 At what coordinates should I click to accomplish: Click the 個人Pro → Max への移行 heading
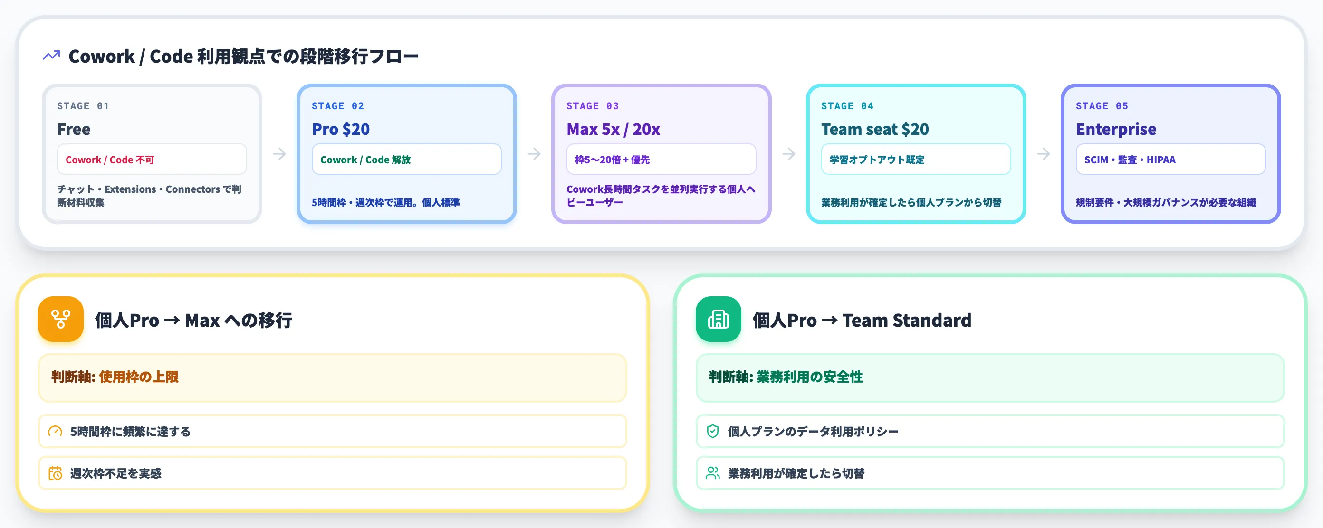pyautogui.click(x=193, y=320)
